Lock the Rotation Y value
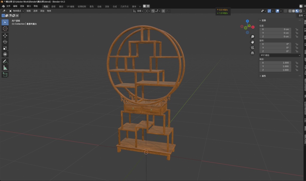The height and width of the screenshot is (181, 306). point(297,48)
